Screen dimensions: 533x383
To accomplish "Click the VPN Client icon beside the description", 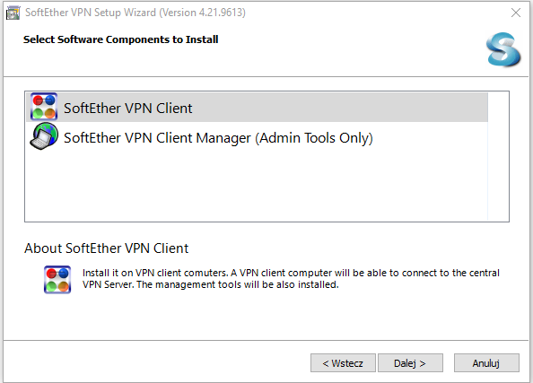I will tap(57, 279).
